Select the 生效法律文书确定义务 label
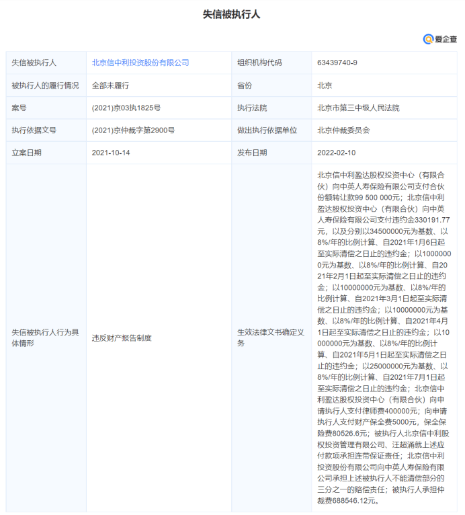 pos(271,338)
